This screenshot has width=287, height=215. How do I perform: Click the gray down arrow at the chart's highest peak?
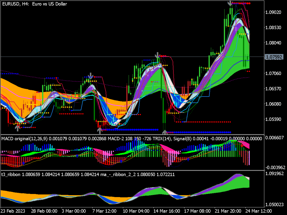230,3
